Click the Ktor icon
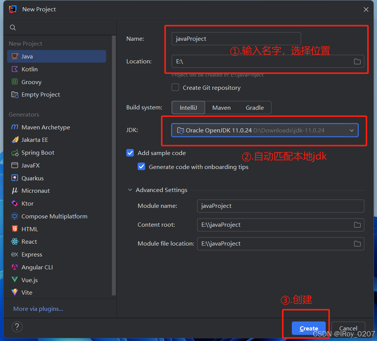Screen dimensions: 377x341 (15, 203)
